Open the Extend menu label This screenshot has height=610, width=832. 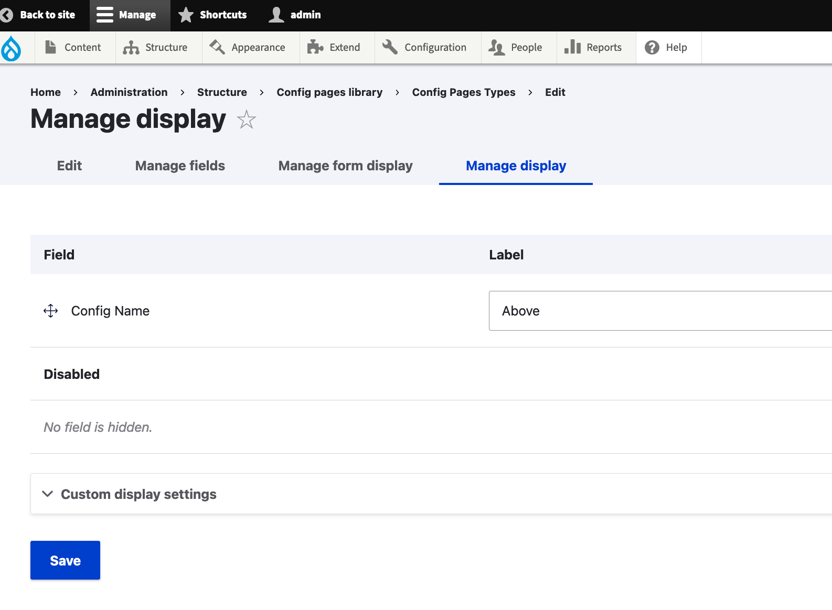(x=345, y=47)
